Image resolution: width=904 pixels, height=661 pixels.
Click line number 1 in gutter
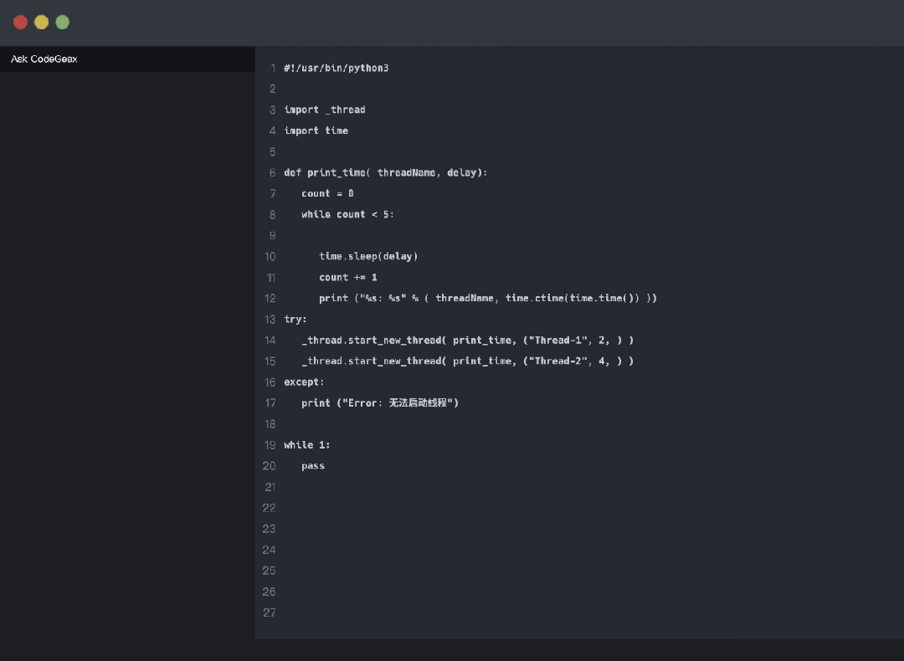[273, 68]
